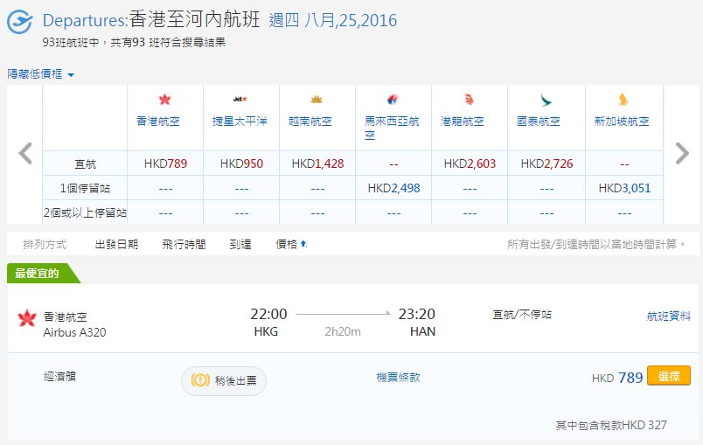Viewport: 703px width, 445px height.
Task: Click the 其中包含稅款HKD 327 text
Action: point(611,425)
